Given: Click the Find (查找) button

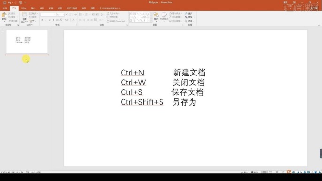Looking at the screenshot, I should point(189,13).
